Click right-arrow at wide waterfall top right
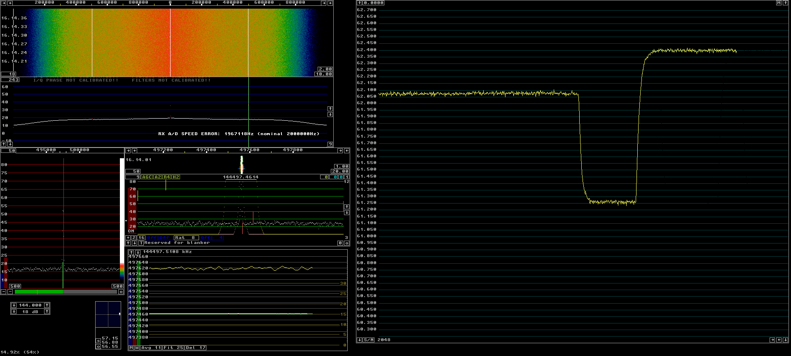 324,3
